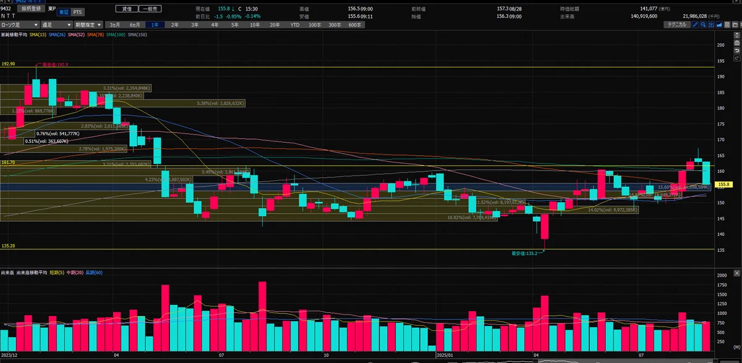Toggle the volume area chart icon
742x363 pixels.
(719, 25)
